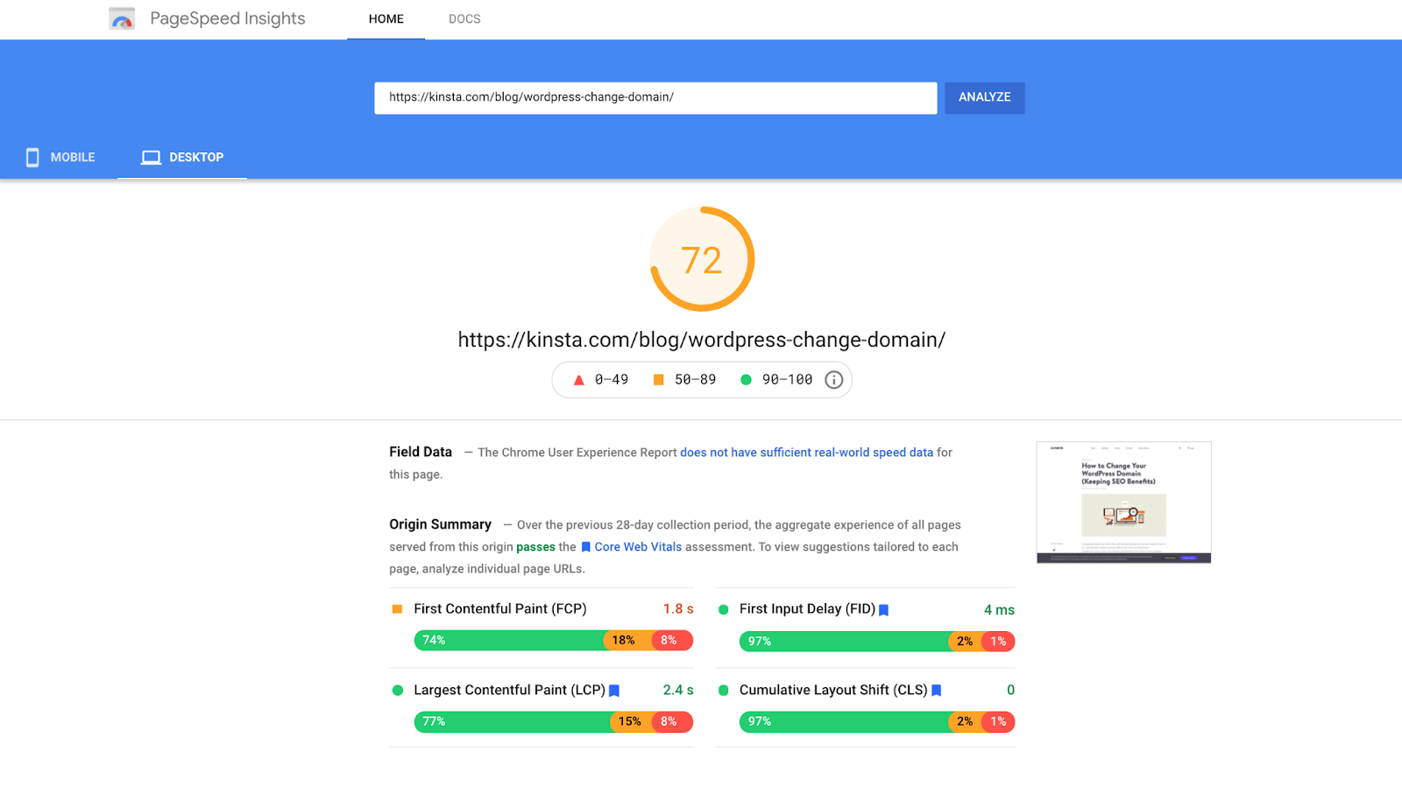Click the red triangle 0–49 icon

coord(578,380)
